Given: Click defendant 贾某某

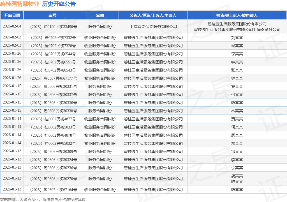Looking at the screenshot, I should coord(237,119).
